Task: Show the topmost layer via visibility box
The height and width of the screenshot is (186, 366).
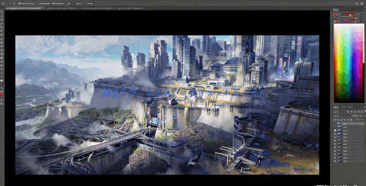Action: [335, 123]
